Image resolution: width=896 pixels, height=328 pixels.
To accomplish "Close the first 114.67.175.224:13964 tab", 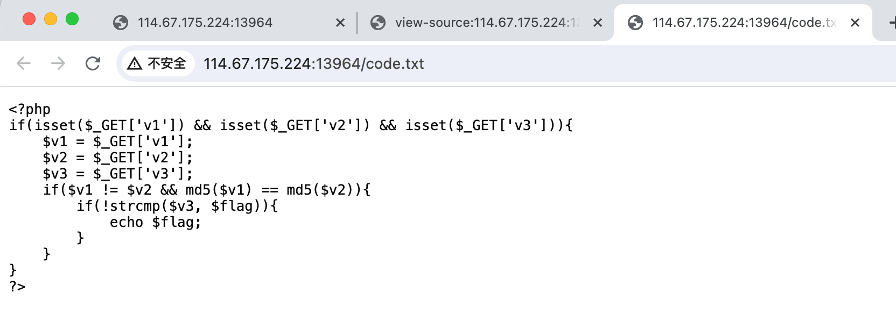I will point(340,23).
